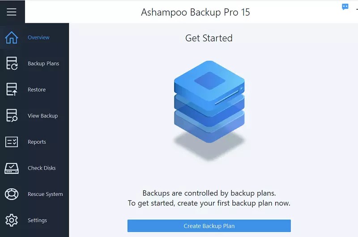358x237 pixels.
Task: Click the Restore icon with up arrow
Action: pyautogui.click(x=12, y=89)
